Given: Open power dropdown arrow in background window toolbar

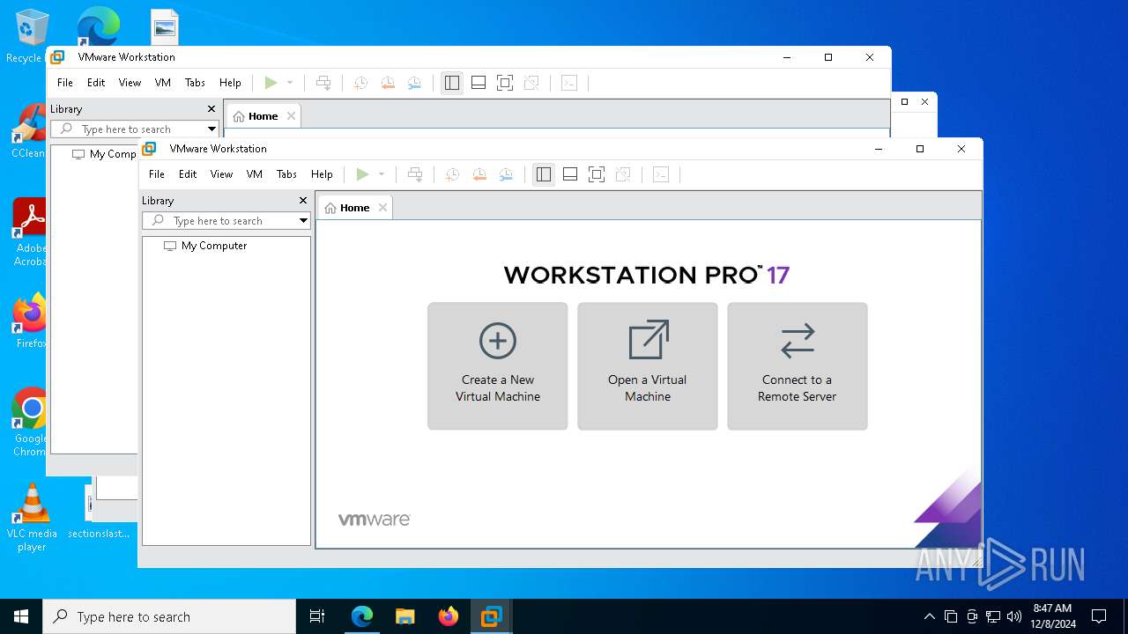Looking at the screenshot, I should point(290,83).
